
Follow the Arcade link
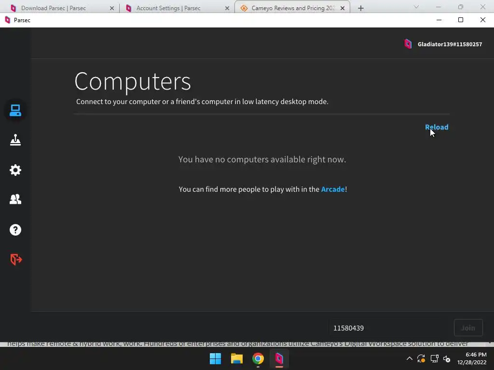[x=333, y=189]
